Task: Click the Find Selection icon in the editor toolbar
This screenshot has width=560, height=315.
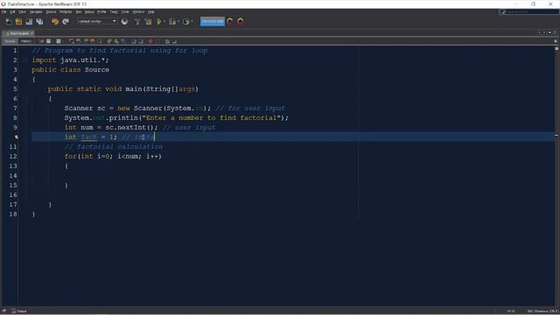Action: 71,41
